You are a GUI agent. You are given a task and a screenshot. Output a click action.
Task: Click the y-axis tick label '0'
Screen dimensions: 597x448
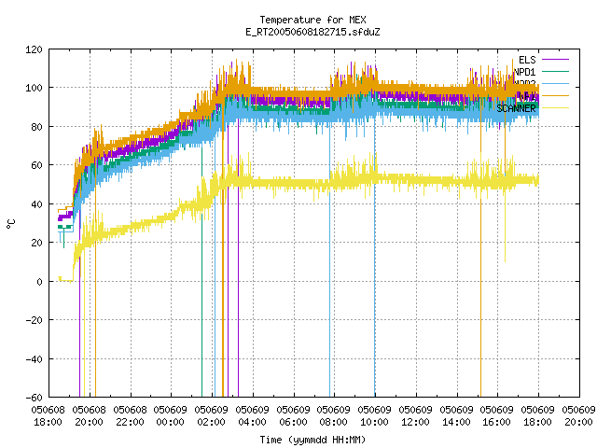coord(39,282)
